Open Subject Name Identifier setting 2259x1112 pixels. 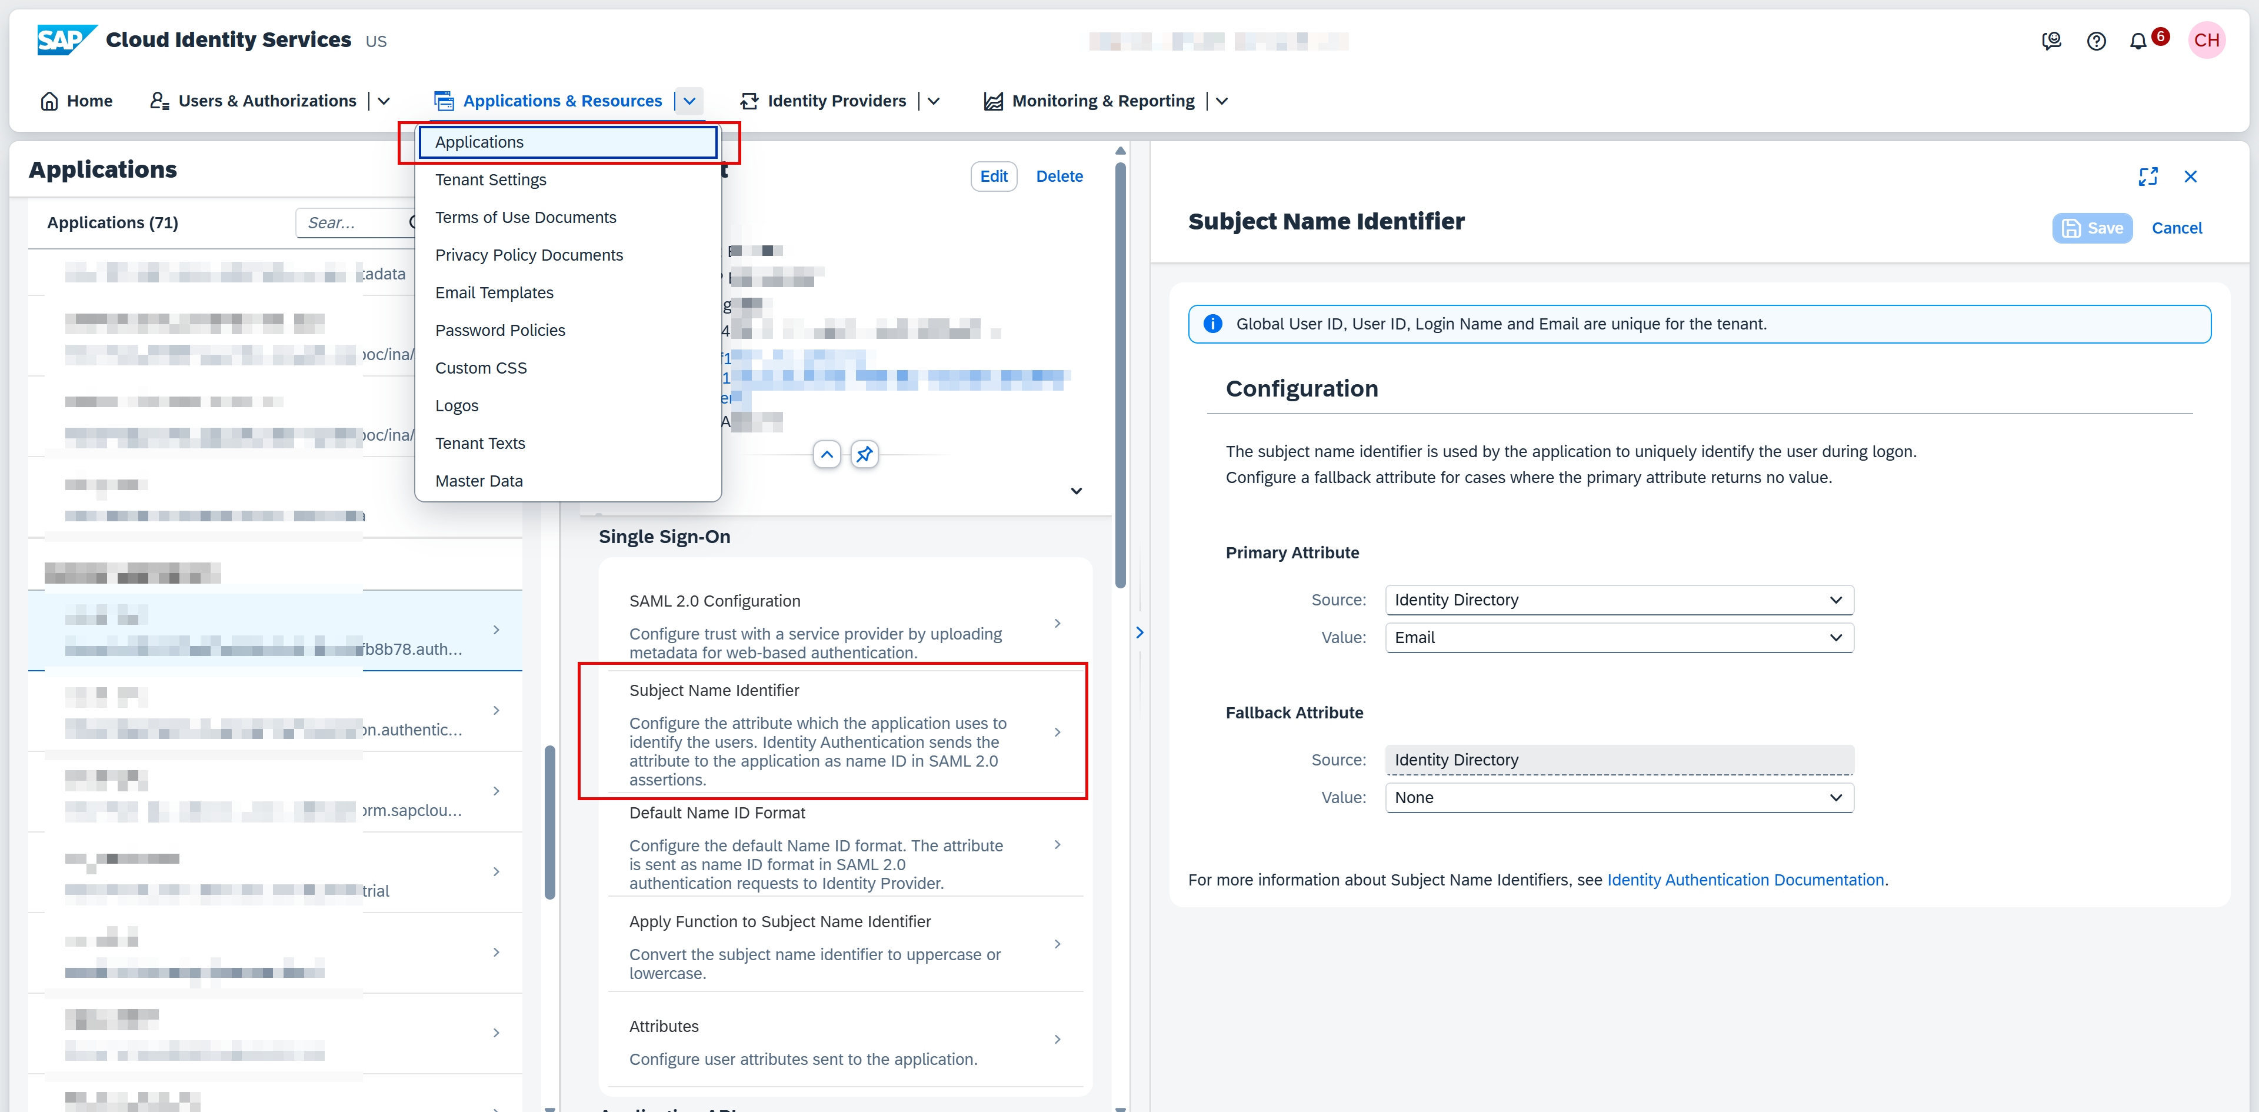click(845, 733)
